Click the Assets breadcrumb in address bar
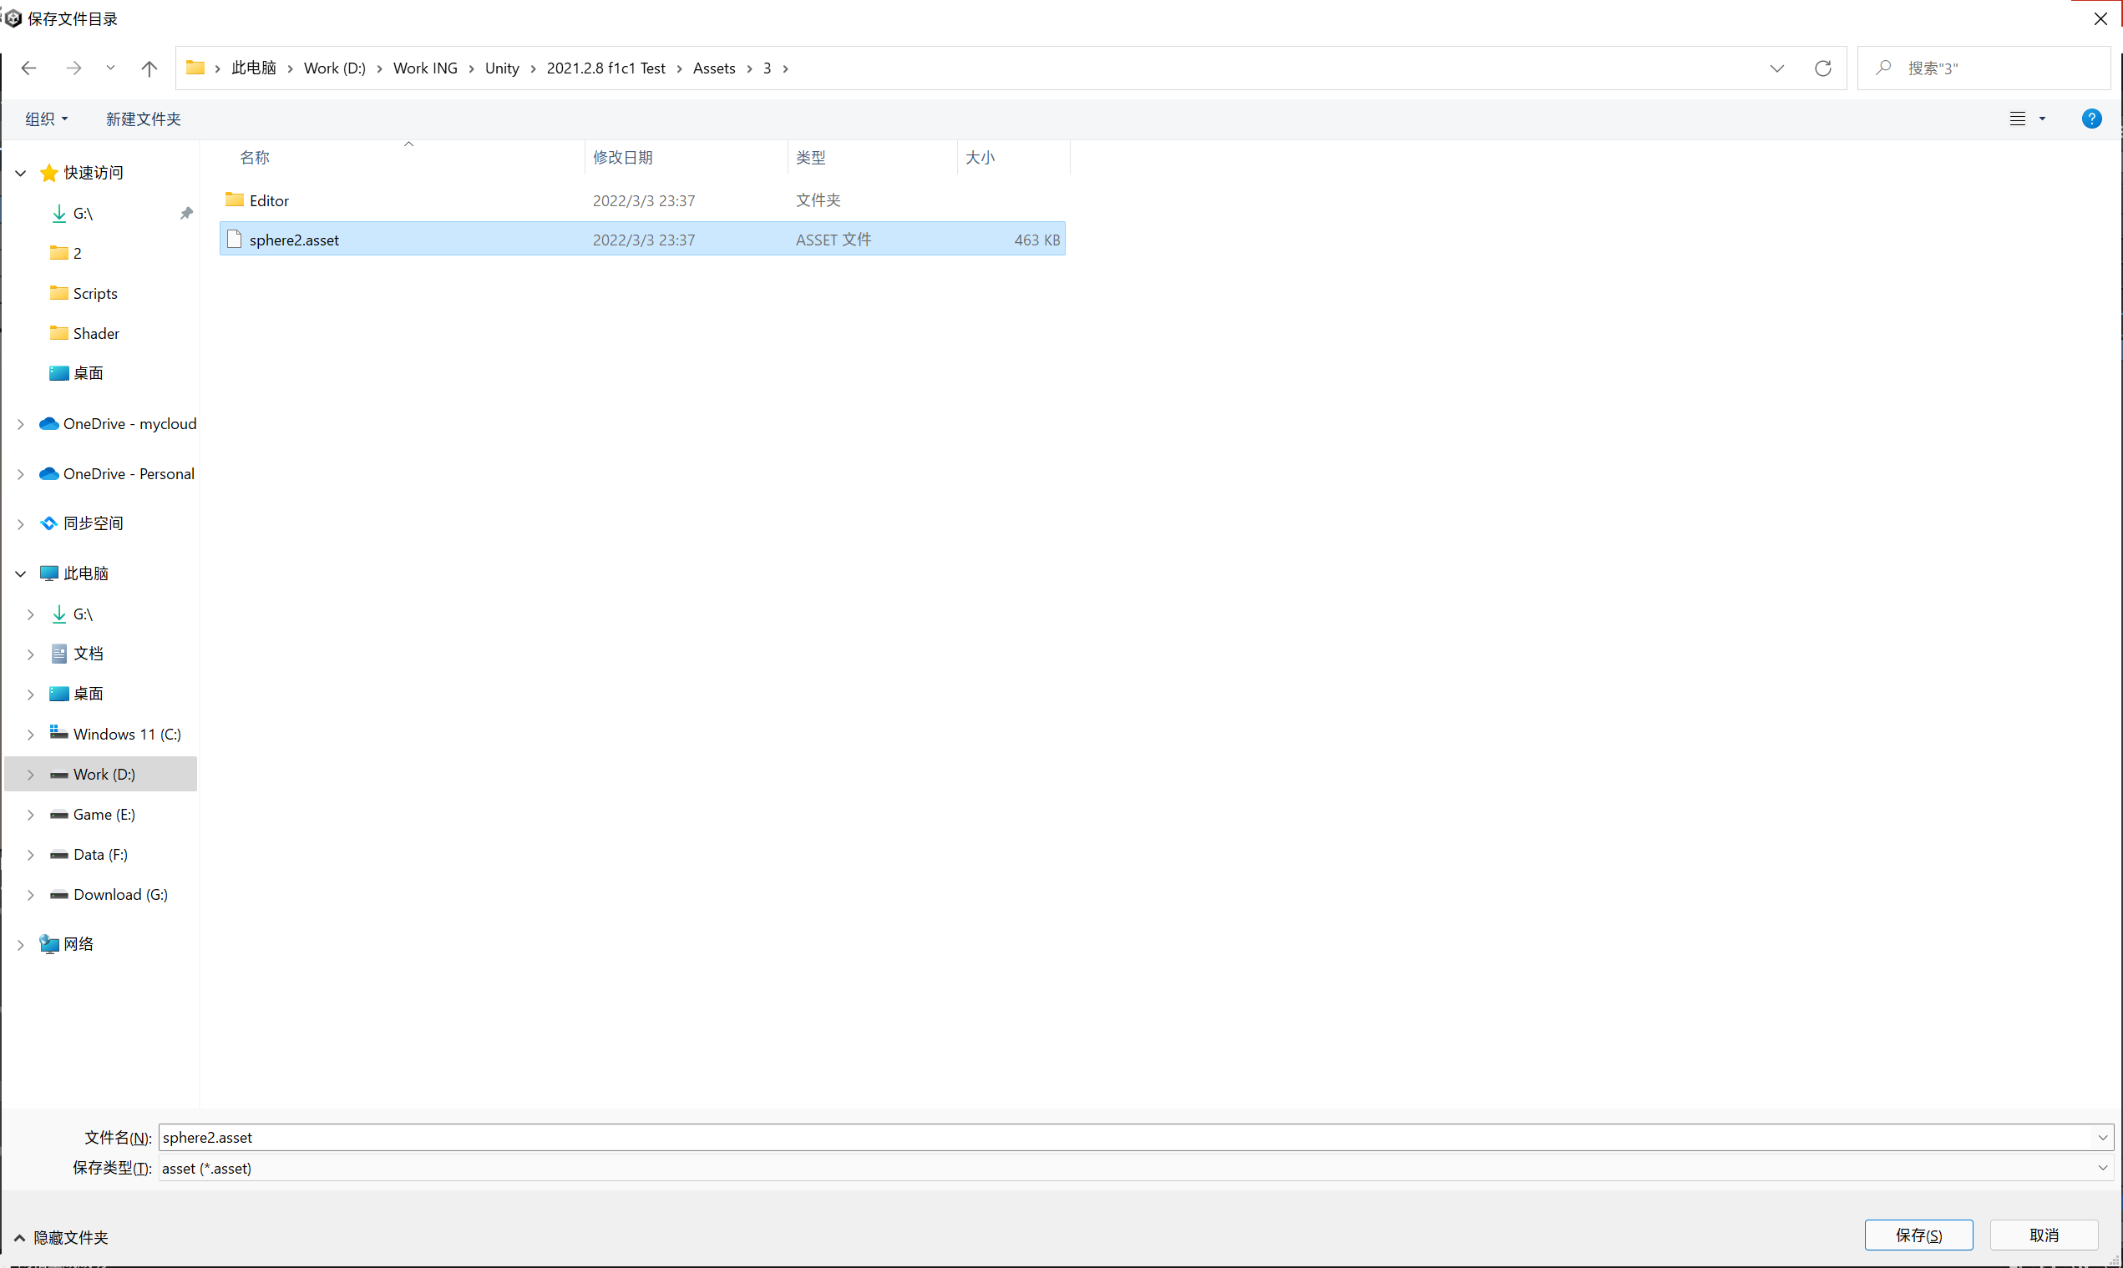 point(713,68)
